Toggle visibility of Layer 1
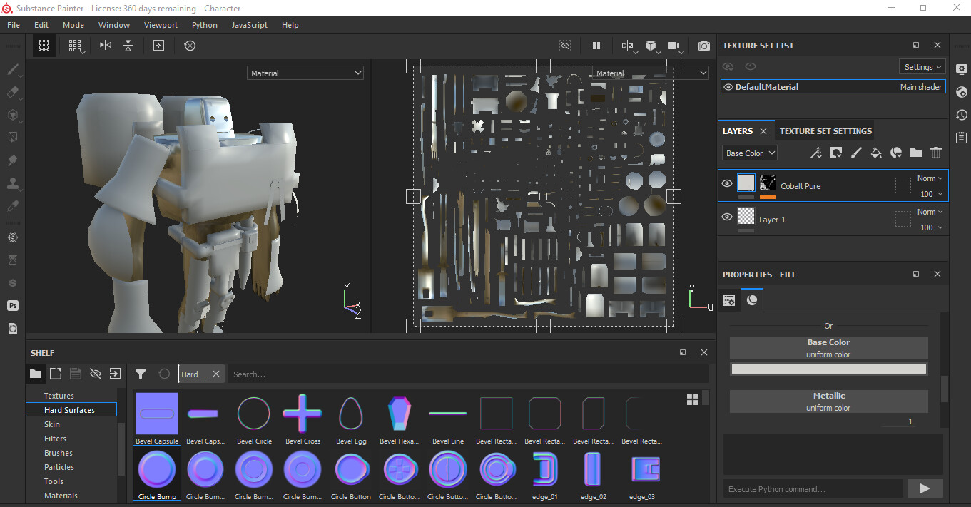This screenshot has height=507, width=971. click(x=726, y=216)
